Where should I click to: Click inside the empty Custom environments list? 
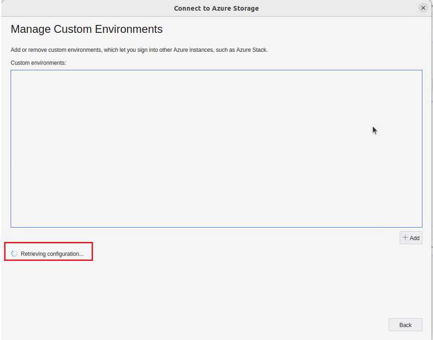tap(216, 148)
